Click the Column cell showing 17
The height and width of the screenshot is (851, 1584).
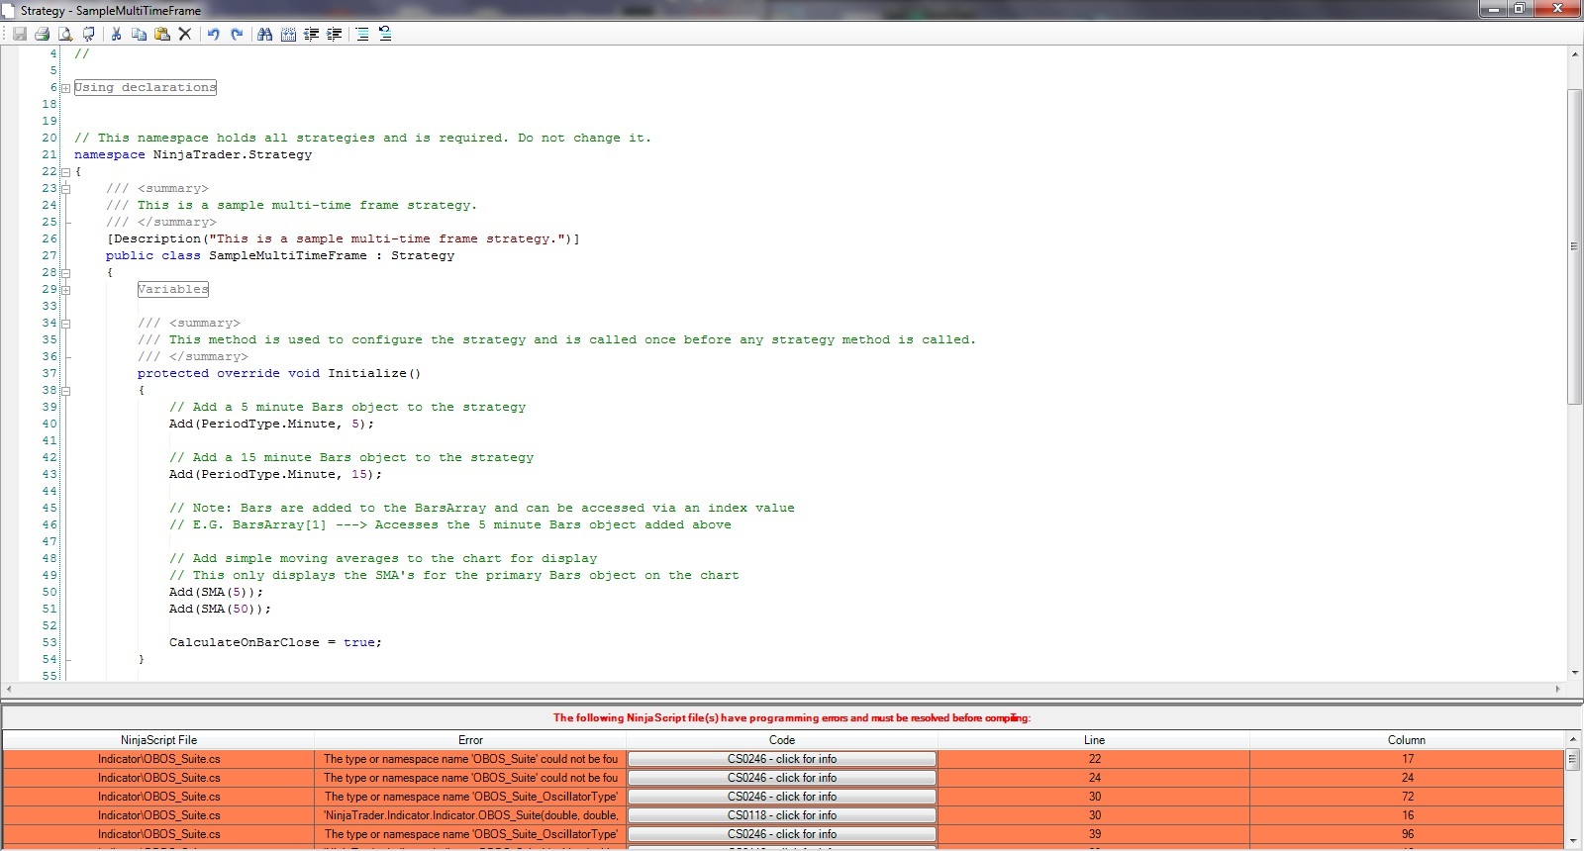1407,759
